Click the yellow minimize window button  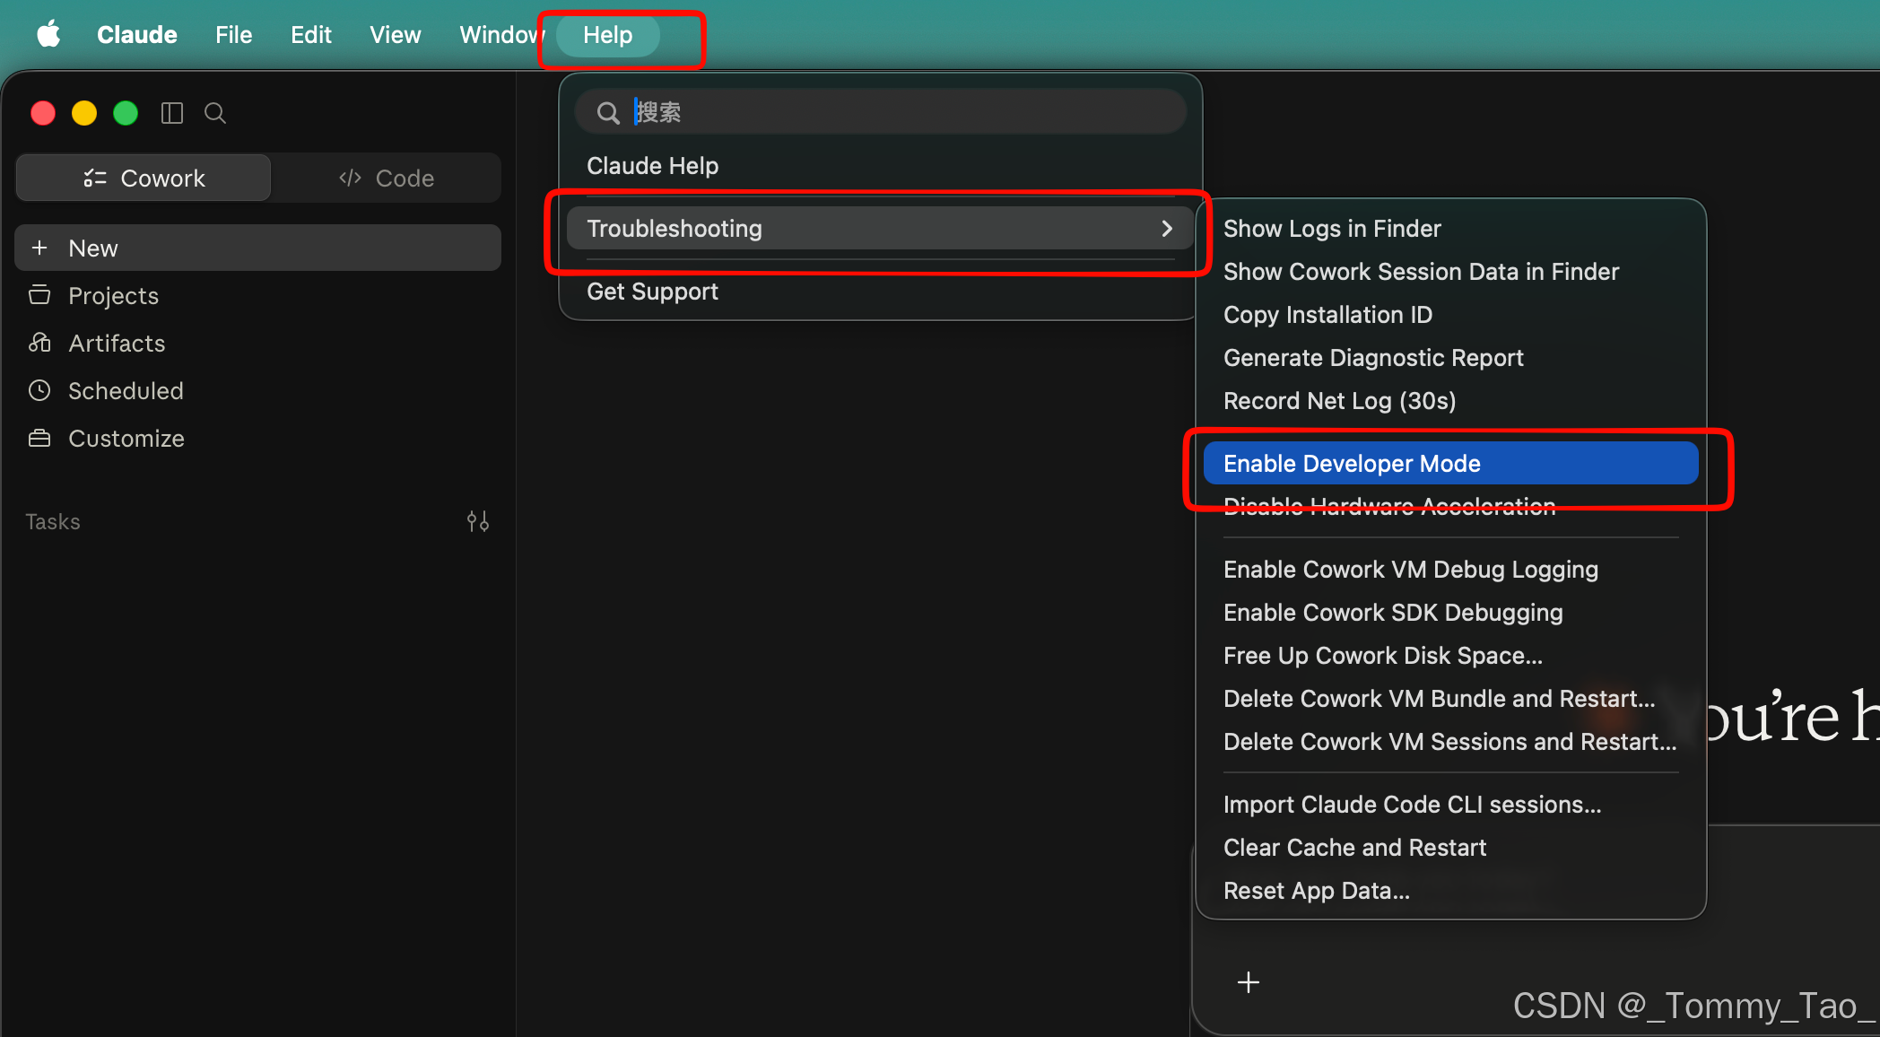pos(84,113)
